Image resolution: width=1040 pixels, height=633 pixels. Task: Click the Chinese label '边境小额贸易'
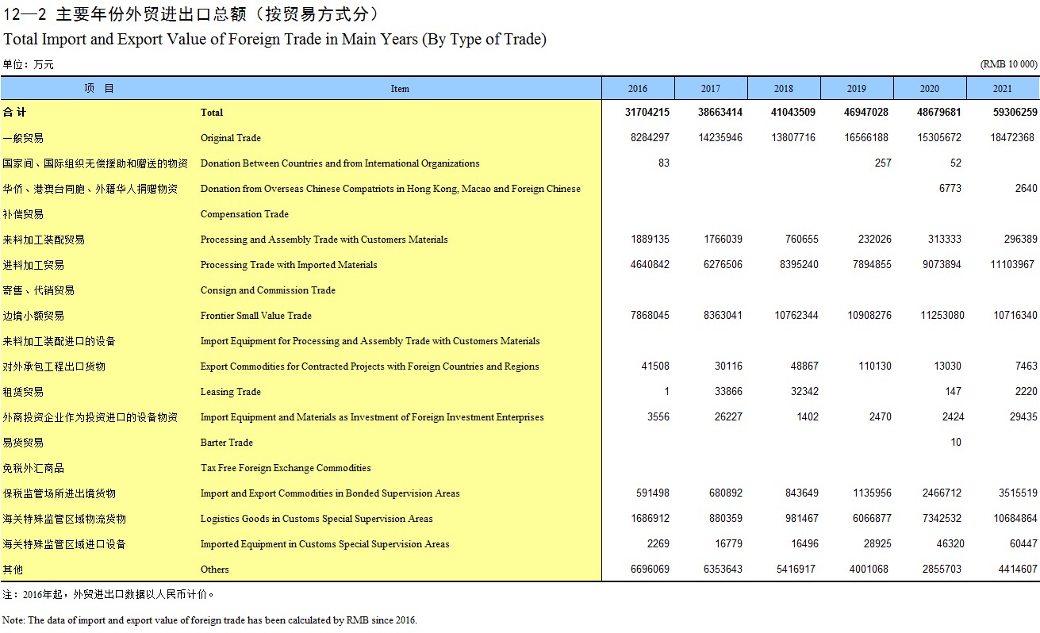click(33, 316)
